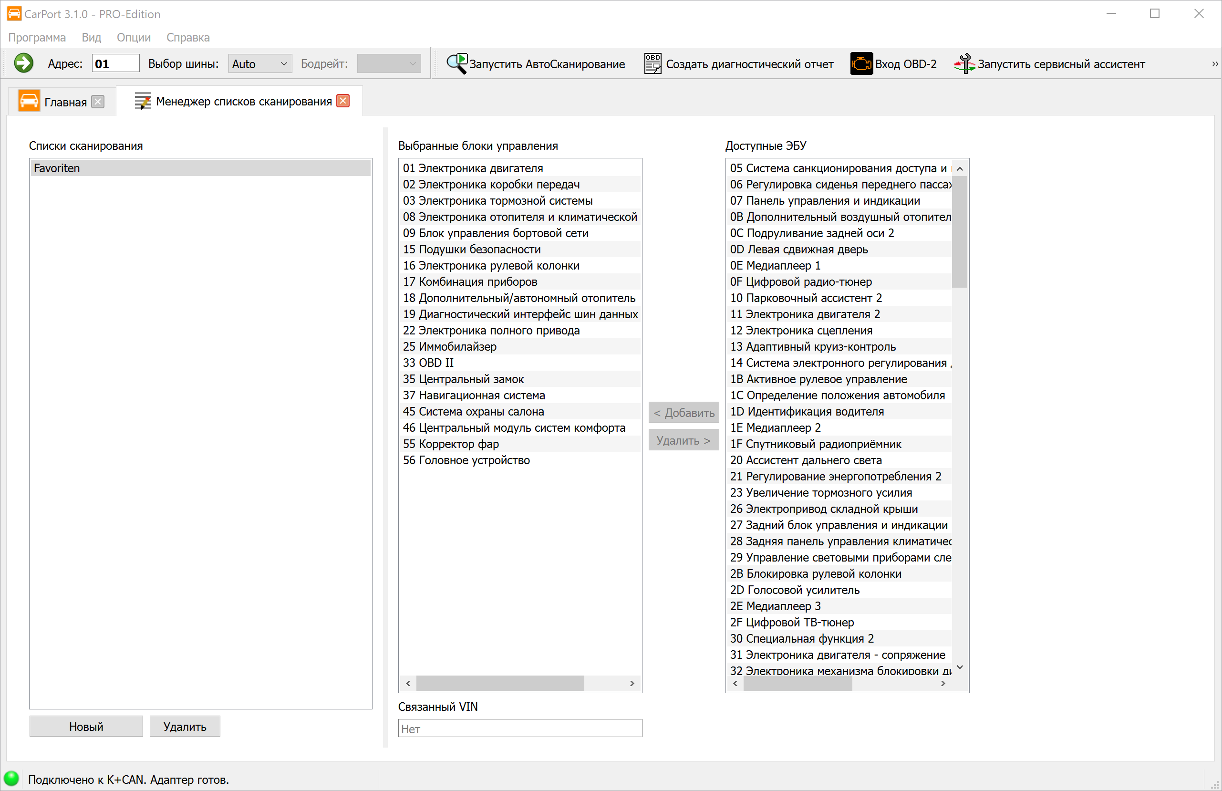1222x791 pixels.
Task: Open the Опции menu
Action: 134,38
